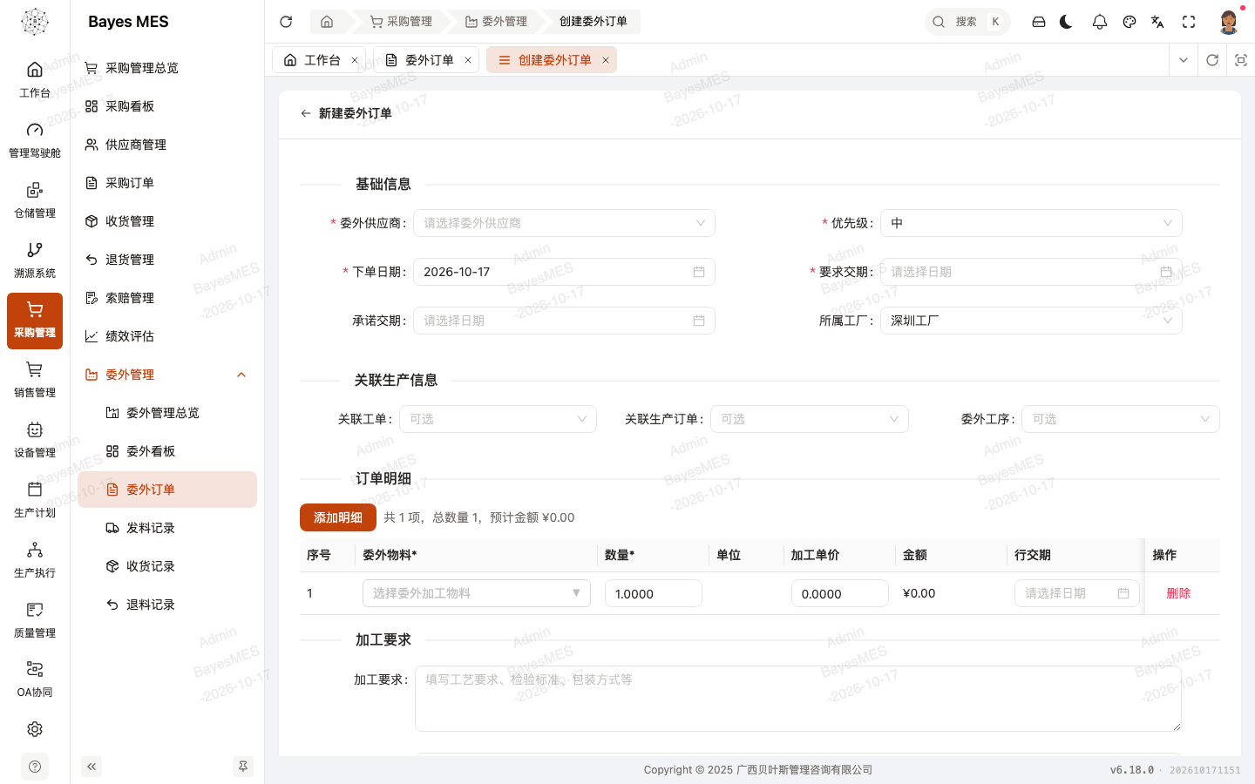Image resolution: width=1255 pixels, height=784 pixels.
Task: Switch to the 销售管理 module
Action: coord(35,380)
